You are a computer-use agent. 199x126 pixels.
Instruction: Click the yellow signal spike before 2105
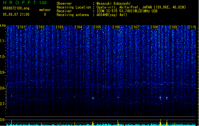point(93,123)
